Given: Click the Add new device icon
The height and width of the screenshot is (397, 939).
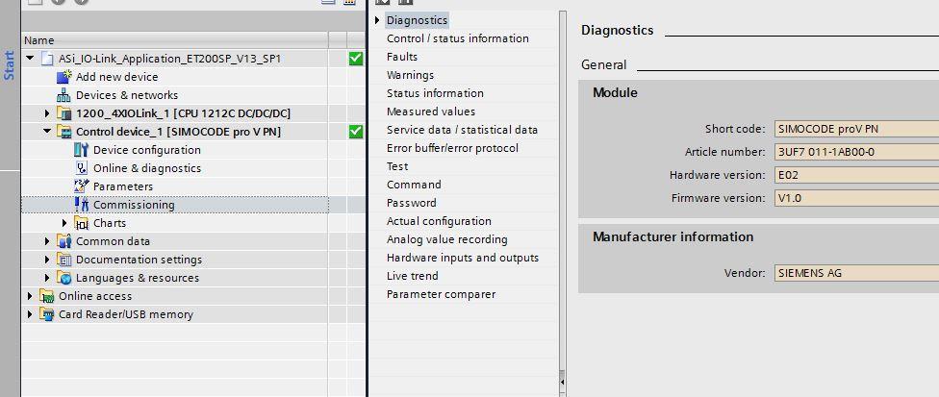Looking at the screenshot, I should (64, 77).
